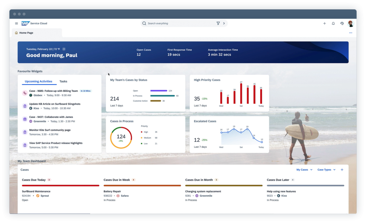The height and width of the screenshot is (223, 366).
Task: Click the headset support icon
Action: click(342, 24)
